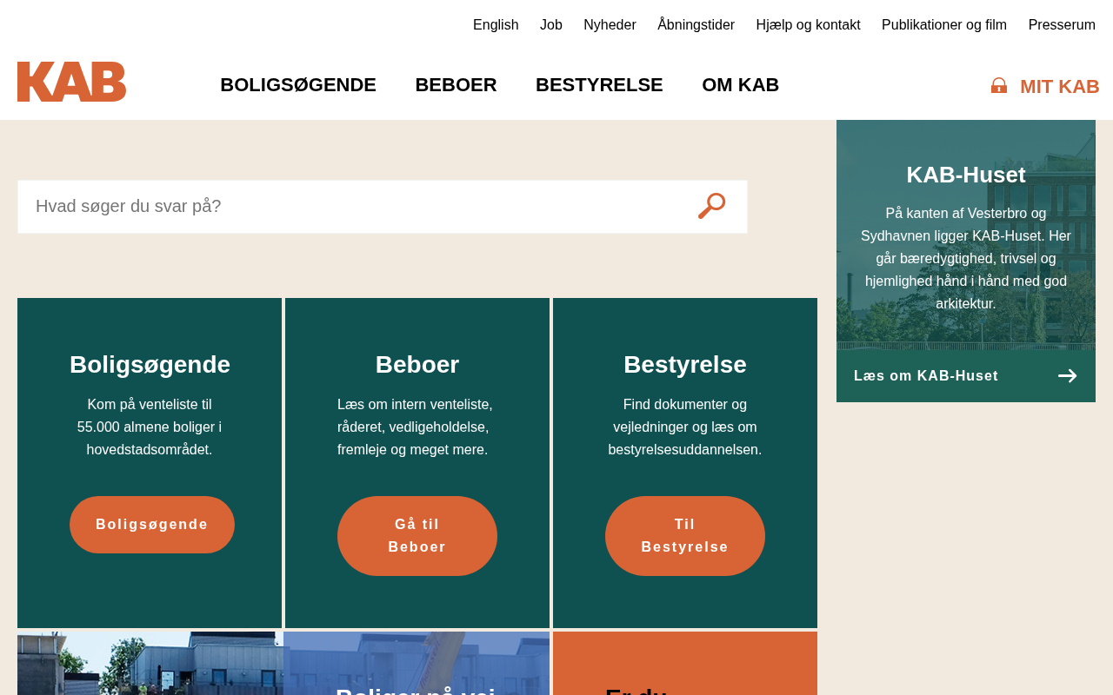
Task: Click the Boligsøgende card heading
Action: coord(150,365)
